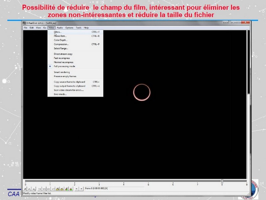Choose Filters... from Video menu

click(58, 32)
